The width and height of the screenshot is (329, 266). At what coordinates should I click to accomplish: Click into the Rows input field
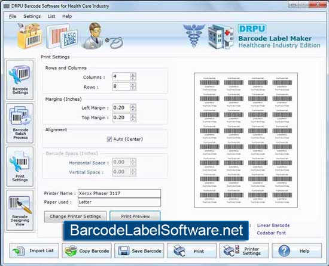pyautogui.click(x=121, y=86)
